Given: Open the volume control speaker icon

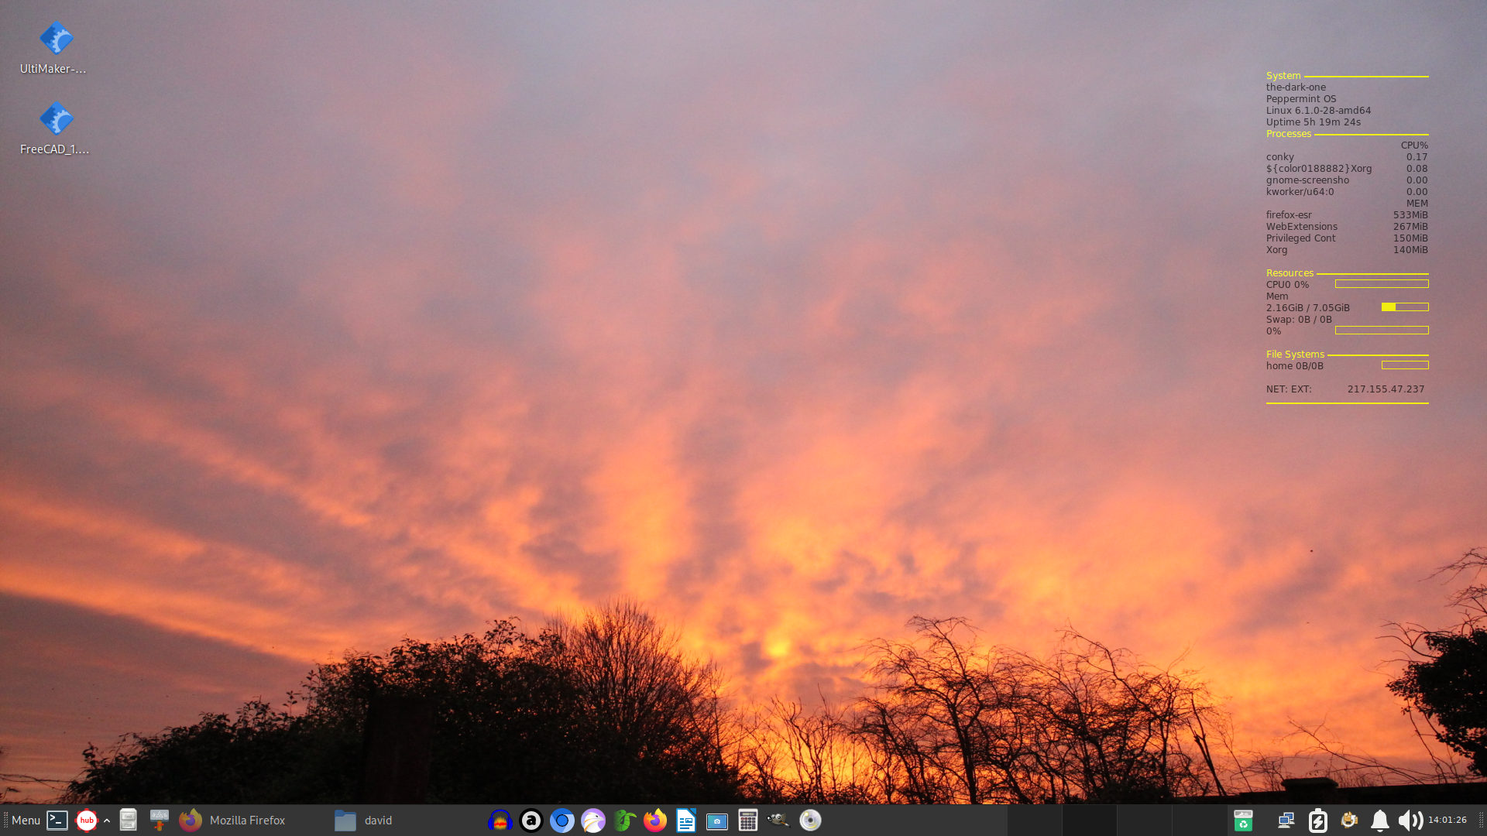Looking at the screenshot, I should pos(1410,821).
